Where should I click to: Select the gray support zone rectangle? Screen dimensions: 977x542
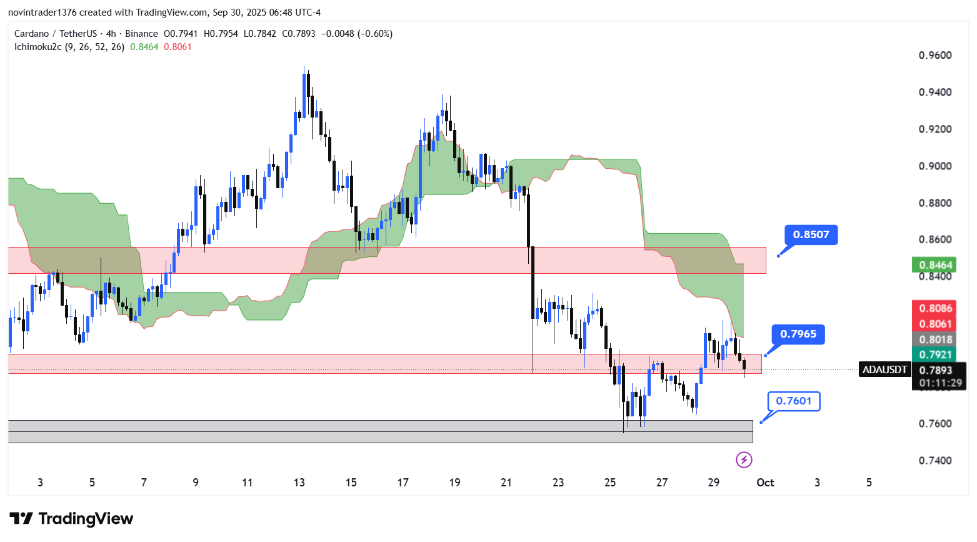coord(380,431)
